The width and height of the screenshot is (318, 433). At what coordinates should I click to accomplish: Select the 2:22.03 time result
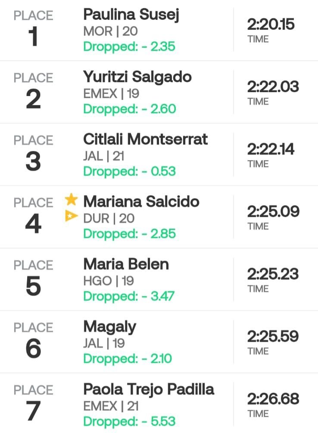[x=273, y=87]
